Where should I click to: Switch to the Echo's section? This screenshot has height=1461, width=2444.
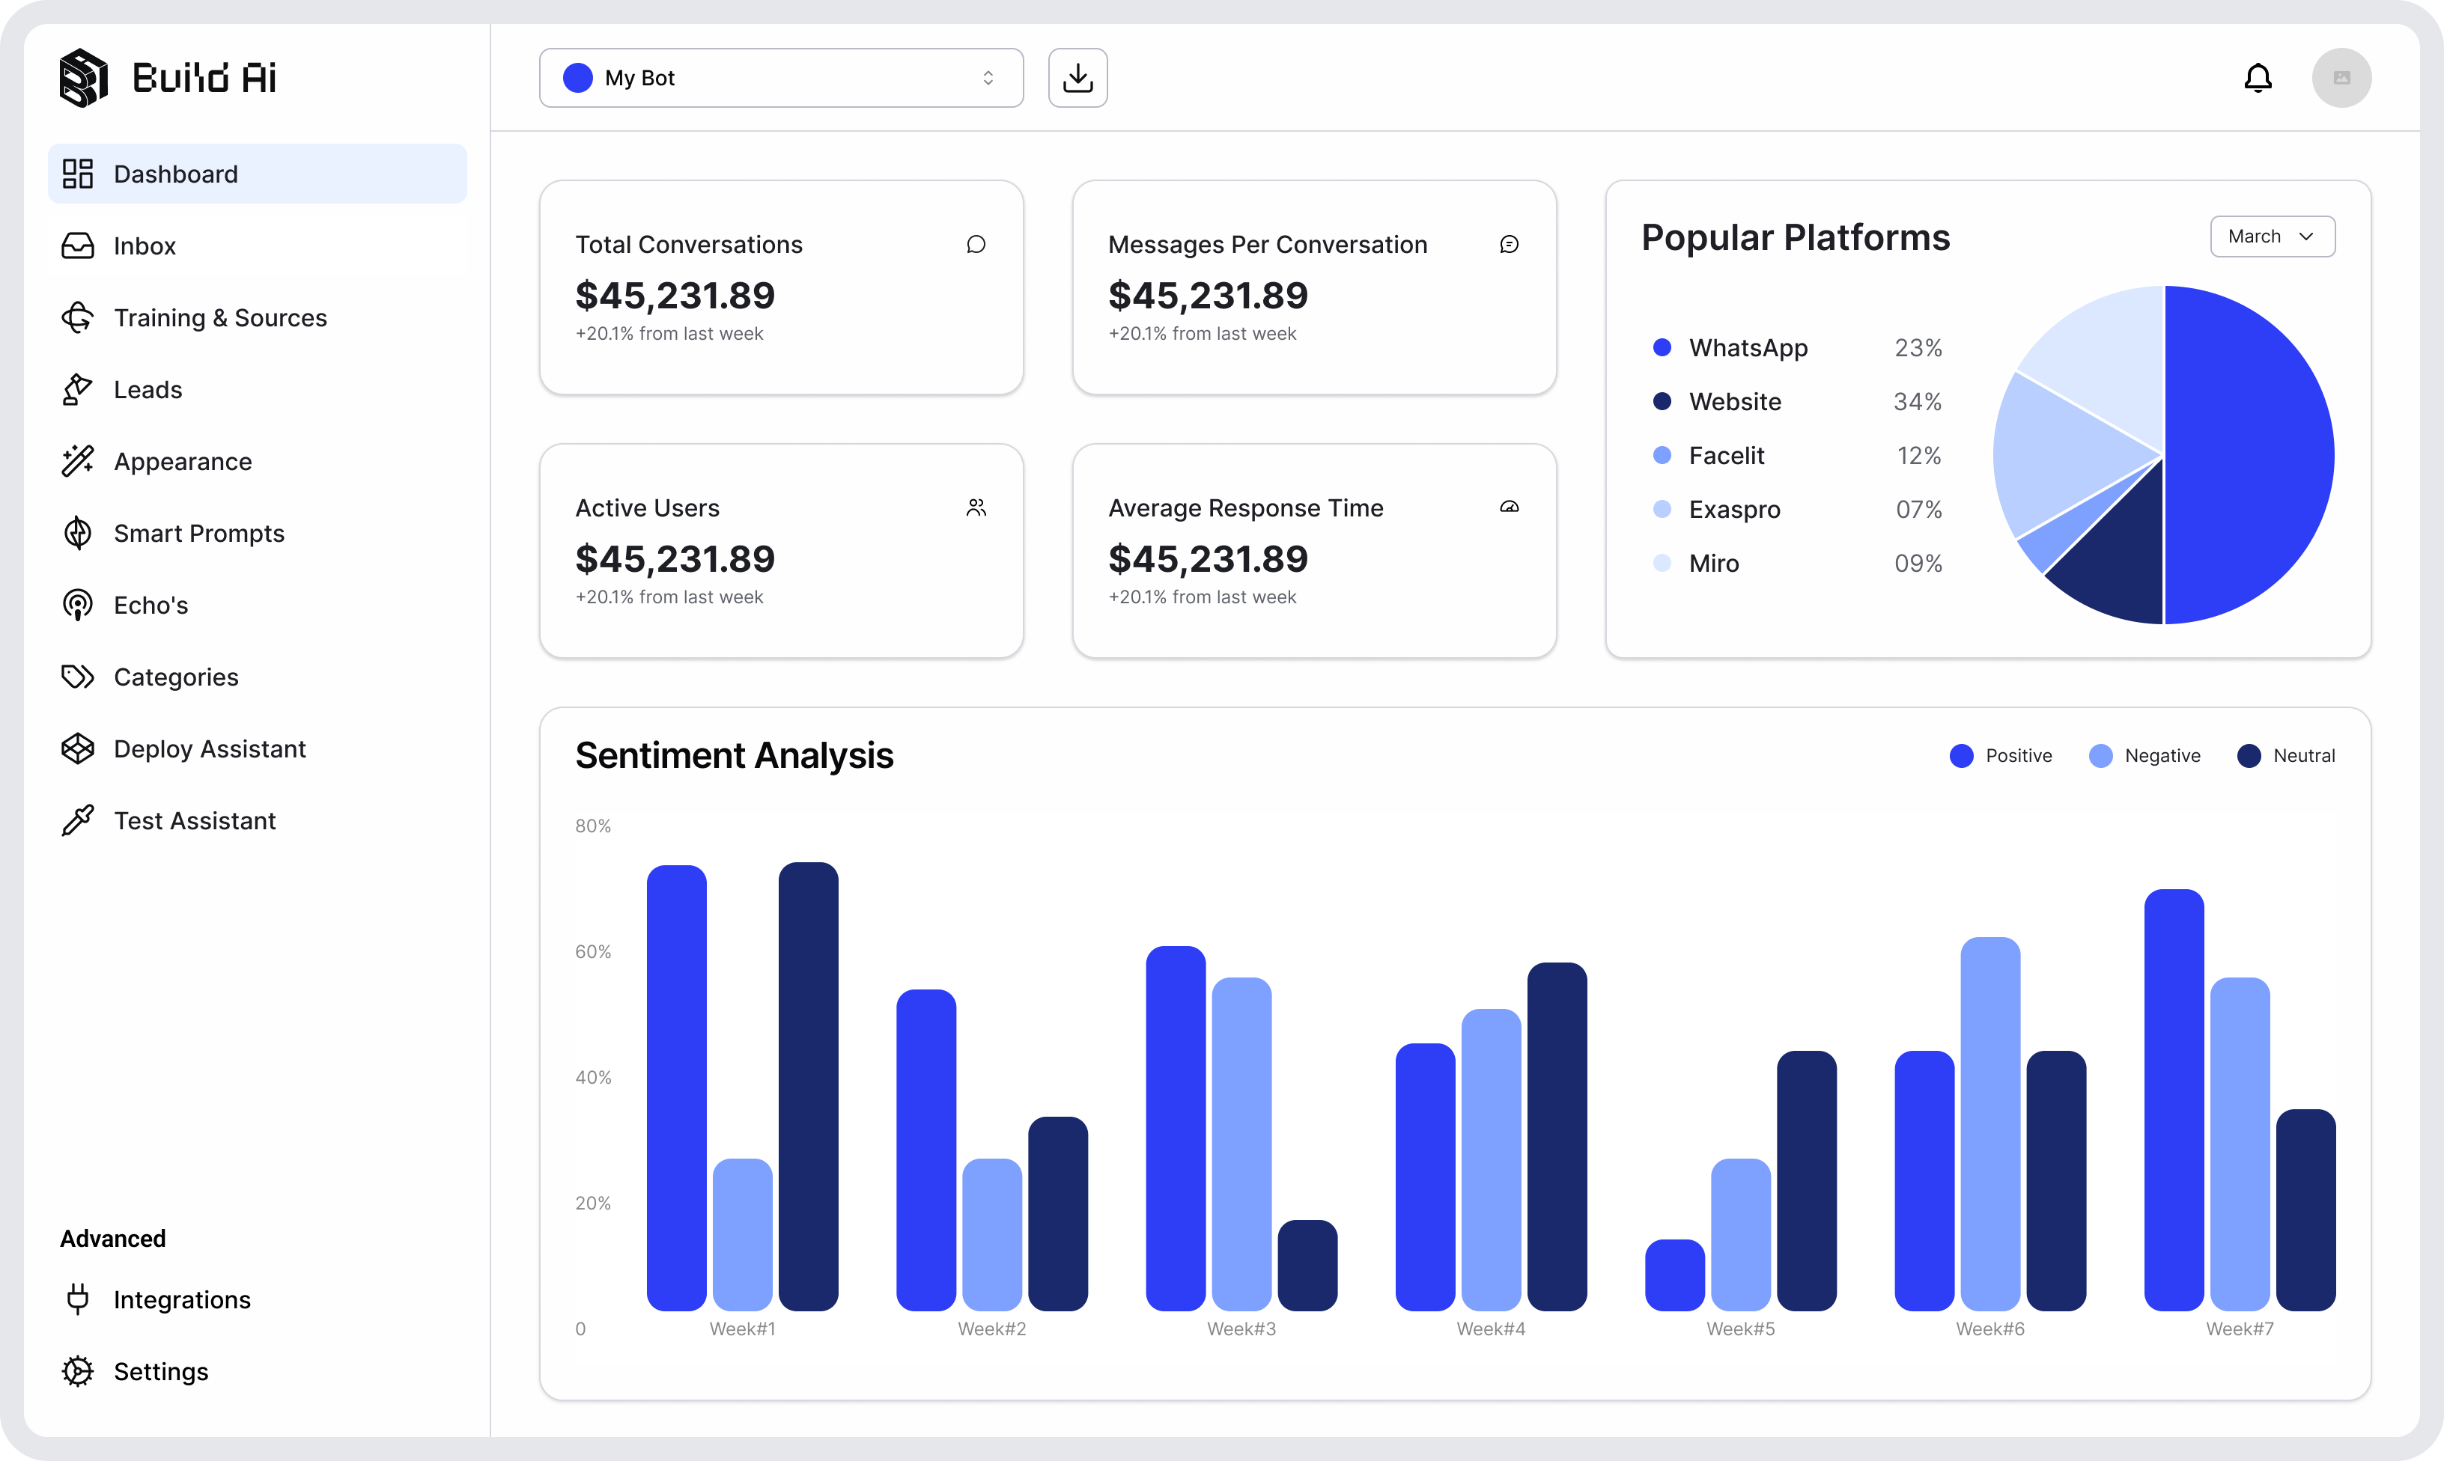tap(77, 605)
